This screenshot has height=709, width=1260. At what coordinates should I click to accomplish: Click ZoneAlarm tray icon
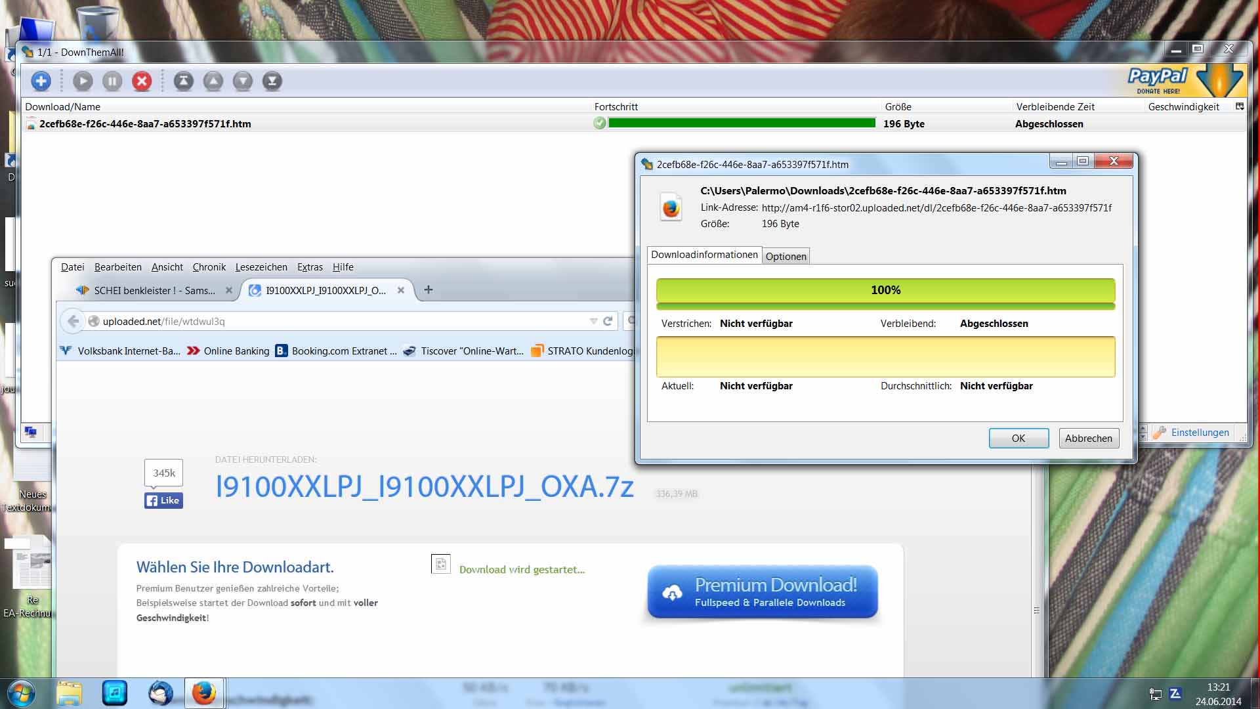point(1175,693)
